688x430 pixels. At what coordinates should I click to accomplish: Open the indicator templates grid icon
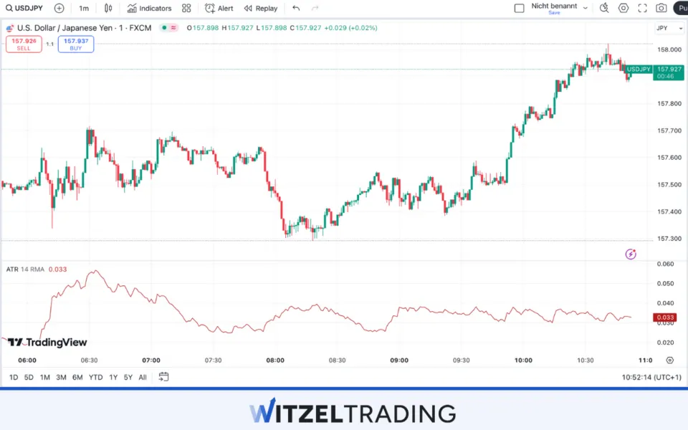(x=186, y=9)
